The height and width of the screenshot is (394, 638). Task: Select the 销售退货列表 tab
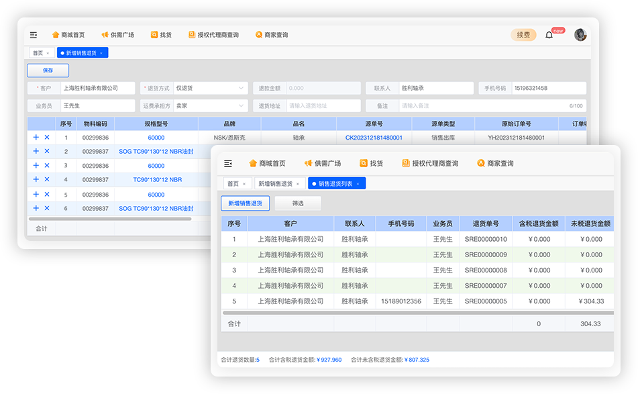335,184
